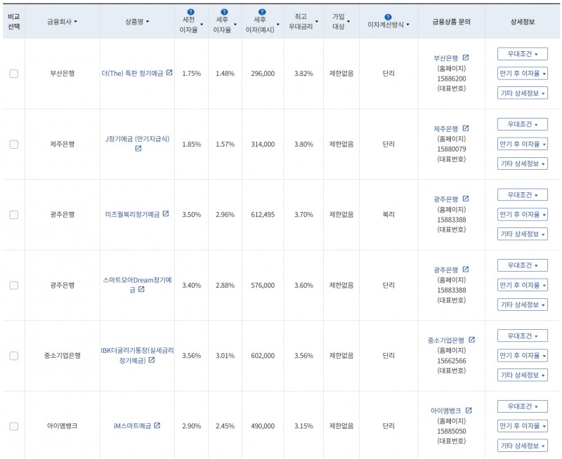The width and height of the screenshot is (562, 459).
Task: Visit 중소기업은행 homepage link
Action: point(446,340)
